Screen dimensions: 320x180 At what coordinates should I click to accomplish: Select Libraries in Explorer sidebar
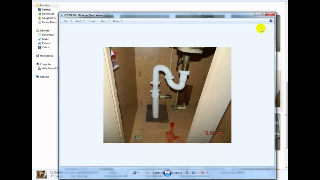(x=44, y=30)
